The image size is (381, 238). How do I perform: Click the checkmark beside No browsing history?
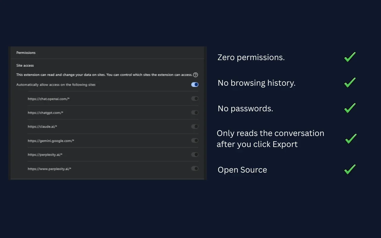[350, 82]
